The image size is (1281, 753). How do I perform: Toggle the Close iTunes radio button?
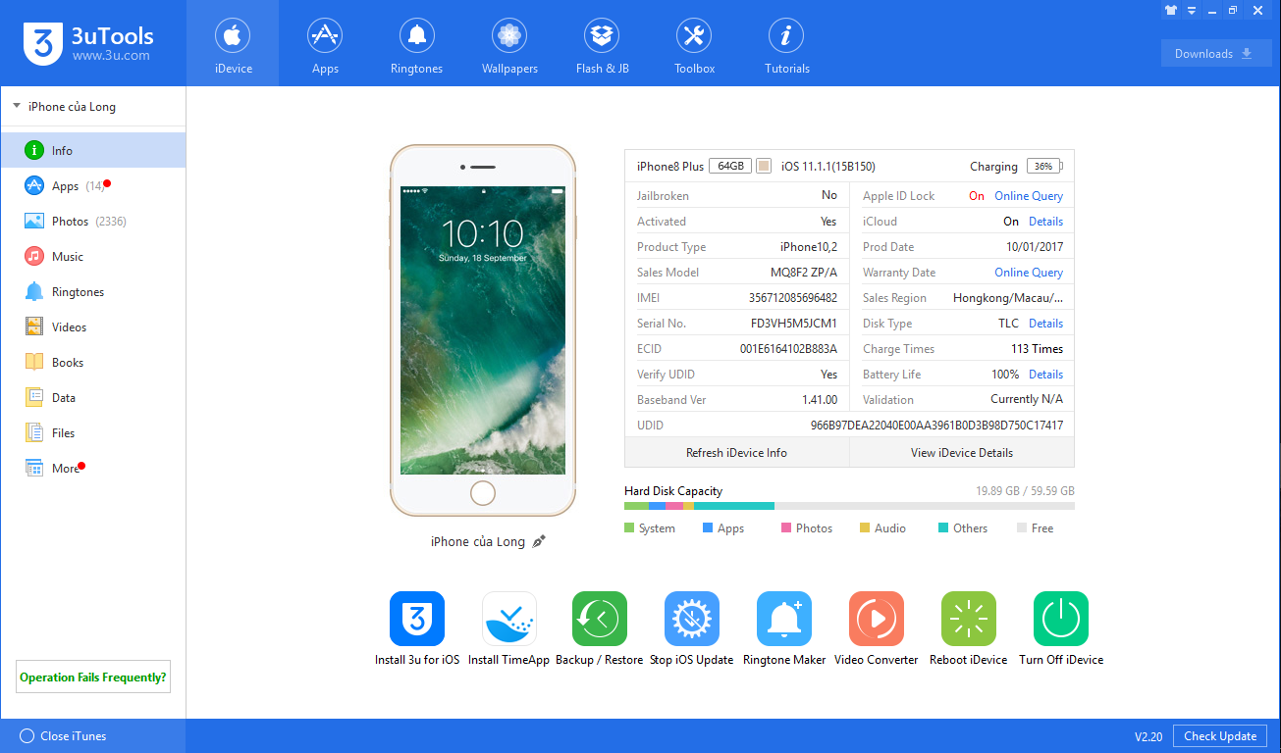pyautogui.click(x=27, y=736)
